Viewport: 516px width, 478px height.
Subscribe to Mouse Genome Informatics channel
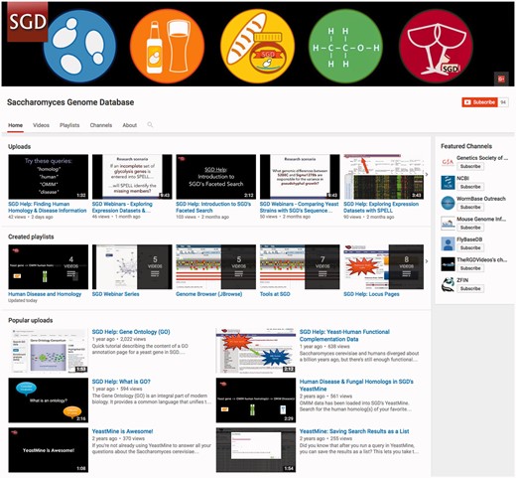click(470, 228)
